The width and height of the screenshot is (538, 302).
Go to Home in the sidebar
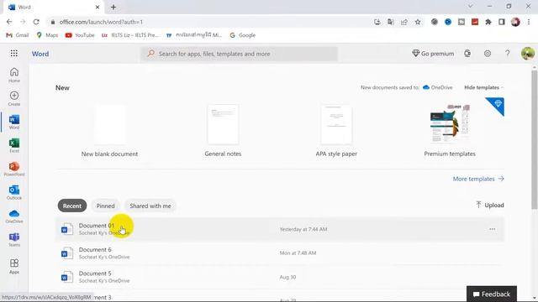coord(14,75)
